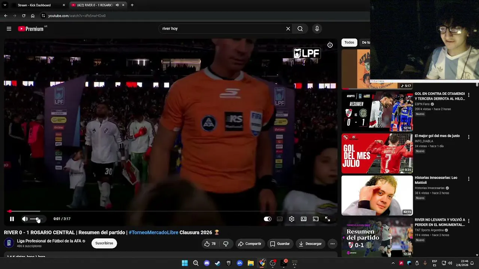
Task: Play the 'GOL DEL MES JULIO' thumbnail
Action: pyautogui.click(x=377, y=154)
